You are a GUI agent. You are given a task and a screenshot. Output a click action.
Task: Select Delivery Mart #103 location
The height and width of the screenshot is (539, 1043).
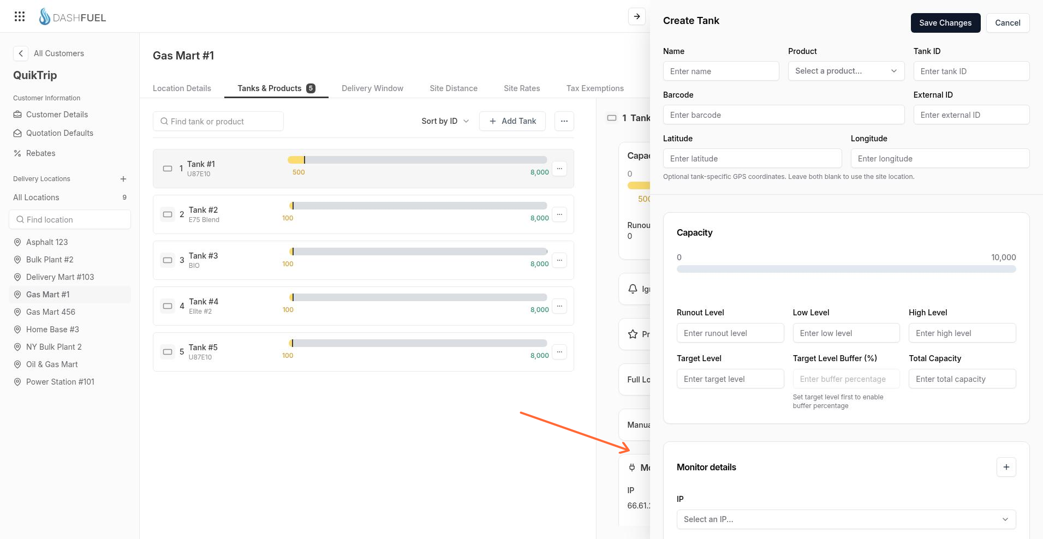coord(70,277)
